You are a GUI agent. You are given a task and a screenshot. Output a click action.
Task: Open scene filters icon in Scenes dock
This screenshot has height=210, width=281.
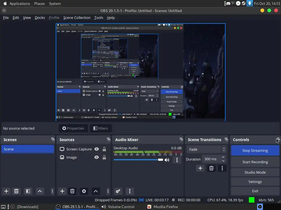tap(28, 191)
